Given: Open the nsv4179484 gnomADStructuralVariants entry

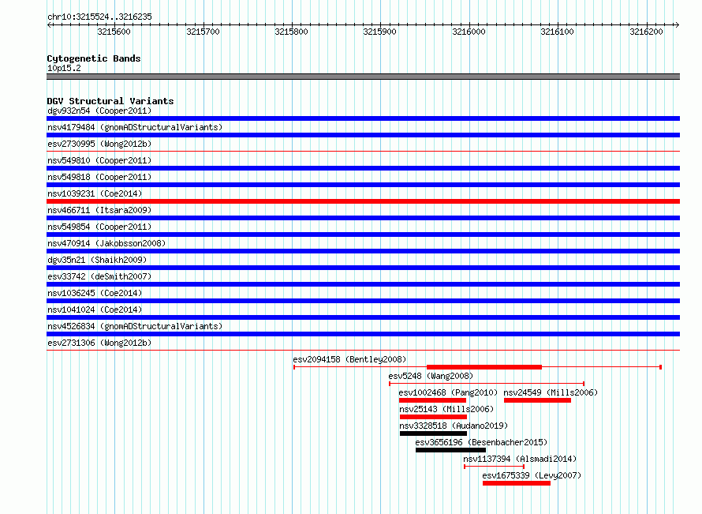Looking at the screenshot, I should pos(135,127).
